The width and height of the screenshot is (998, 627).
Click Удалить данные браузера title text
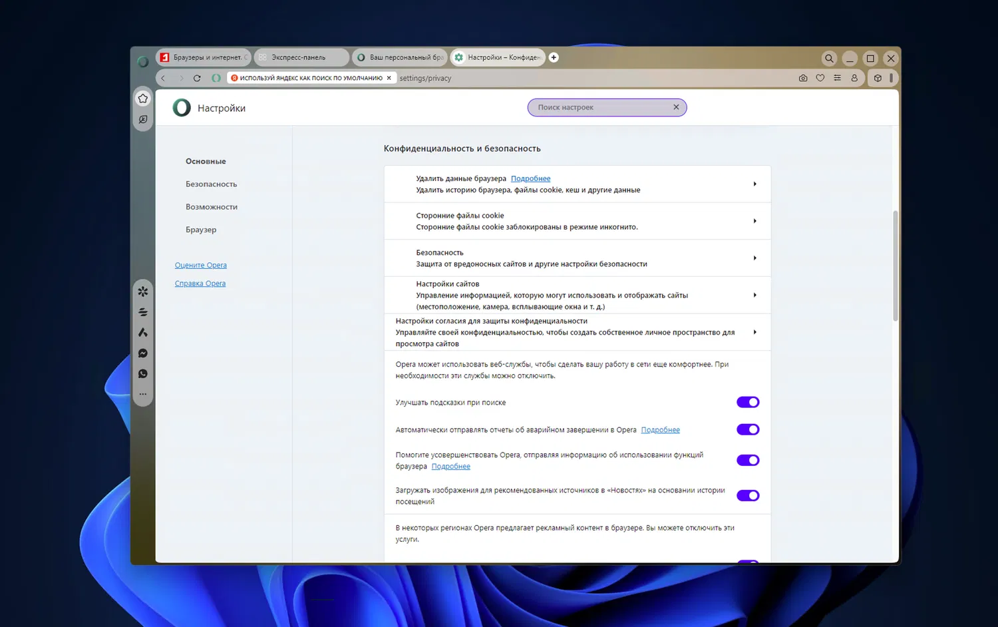pos(461,178)
